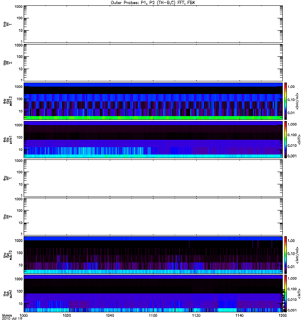Image resolution: width=306 pixels, height=327 pixels.
Task: Click the 1040 time-axis label
Action: pos(110,315)
